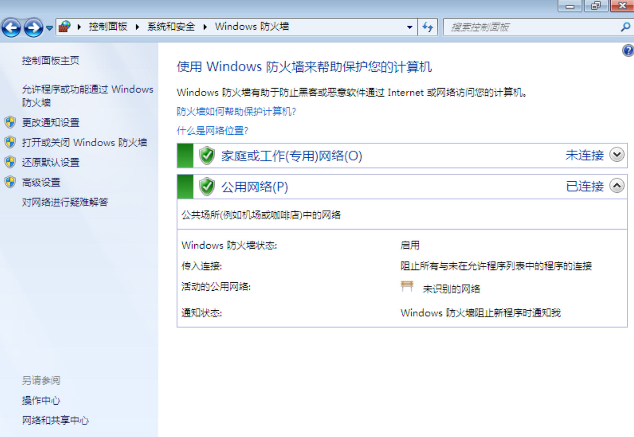Open 还原默认设置 link
Image resolution: width=634 pixels, height=437 pixels.
[50, 162]
